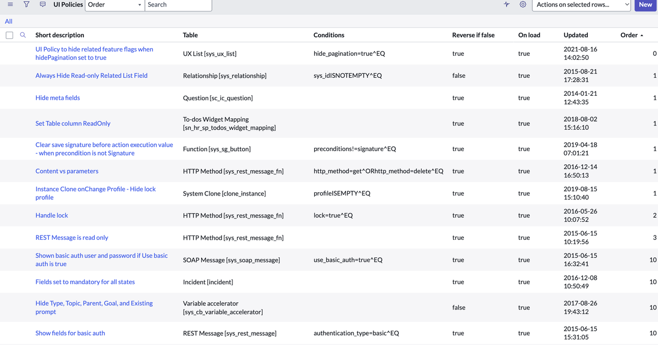Click lock=true^EQ condition cell
The image size is (658, 345).
[333, 216]
